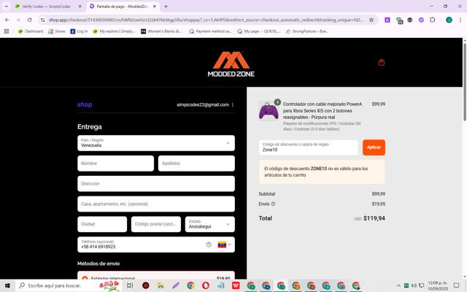Open Opera browser from taskbar
This screenshot has height=292, width=467.
(206, 285)
